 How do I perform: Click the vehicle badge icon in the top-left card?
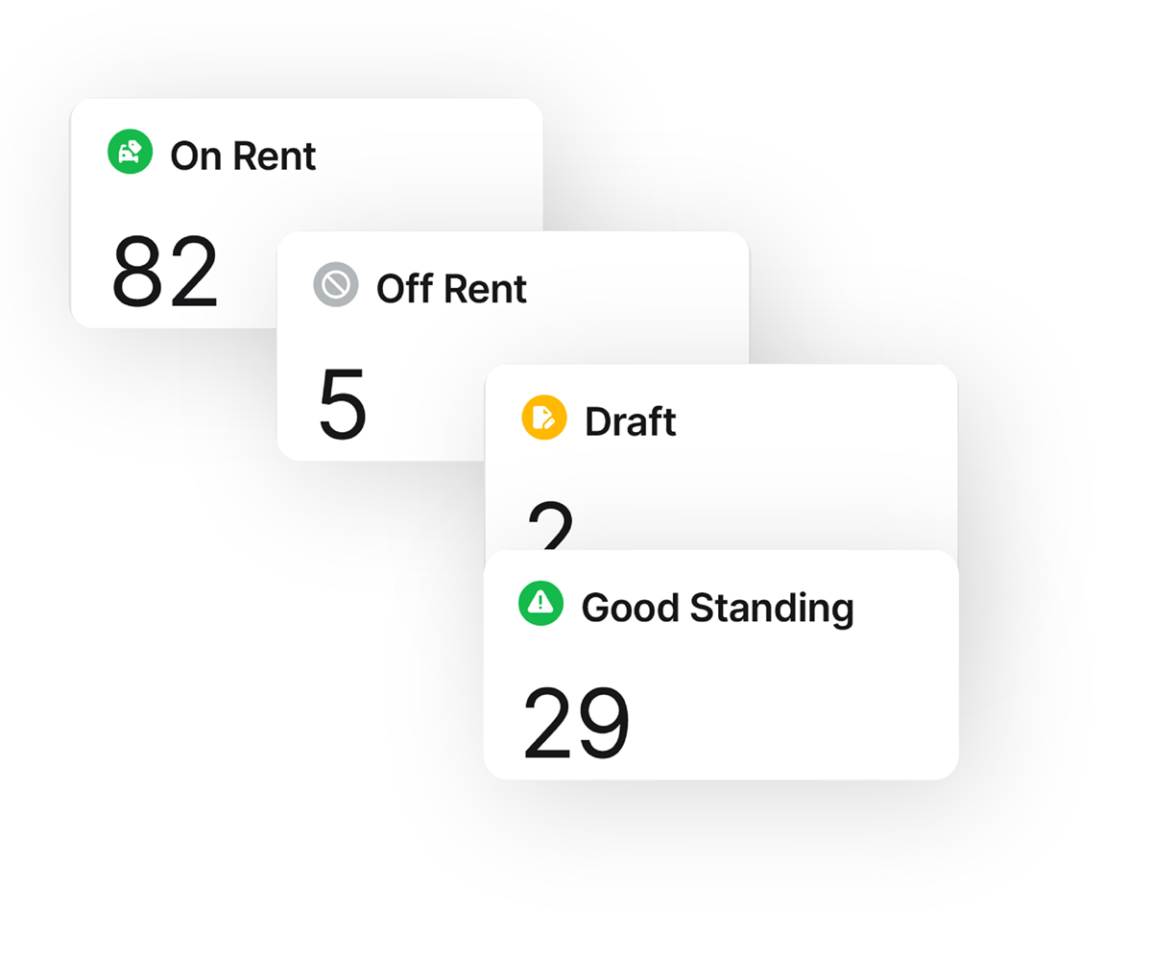pyautogui.click(x=130, y=152)
